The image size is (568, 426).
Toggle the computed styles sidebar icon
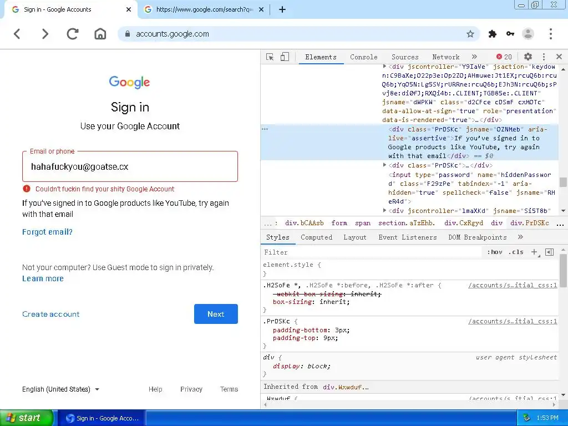[550, 252]
